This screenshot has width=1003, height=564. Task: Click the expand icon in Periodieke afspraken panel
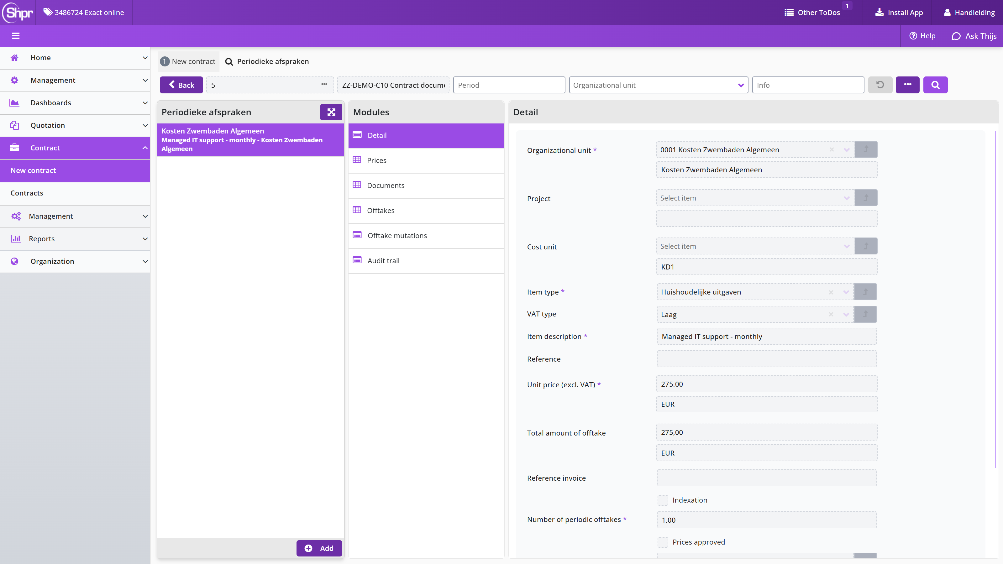tap(331, 112)
